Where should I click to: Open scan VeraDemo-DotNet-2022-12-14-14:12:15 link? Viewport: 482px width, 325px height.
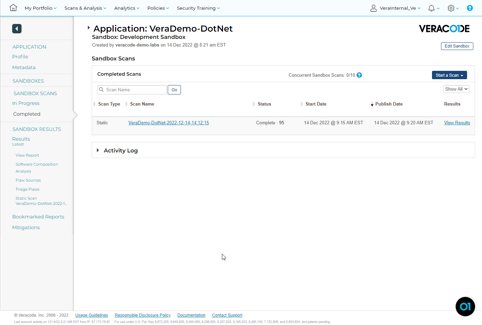pyautogui.click(x=169, y=123)
